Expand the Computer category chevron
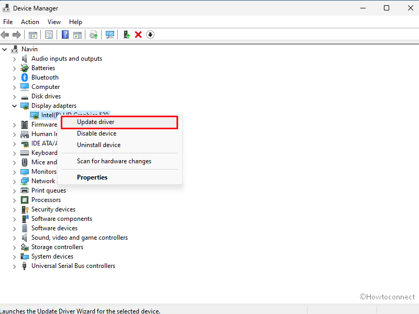419x314 pixels. click(15, 87)
